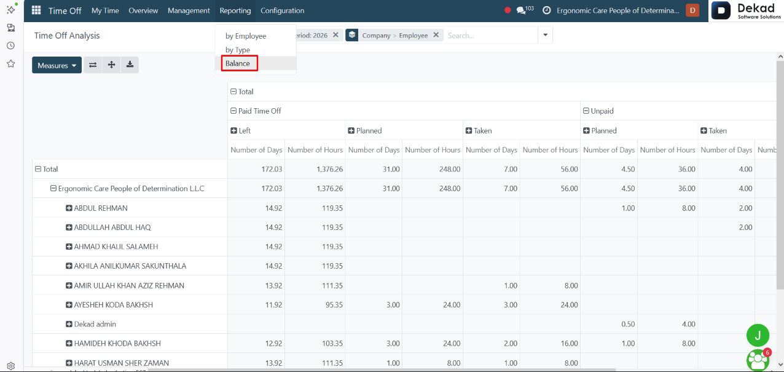Screen dimensions: 784x372
Task: Open the Management menu
Action: tap(189, 10)
